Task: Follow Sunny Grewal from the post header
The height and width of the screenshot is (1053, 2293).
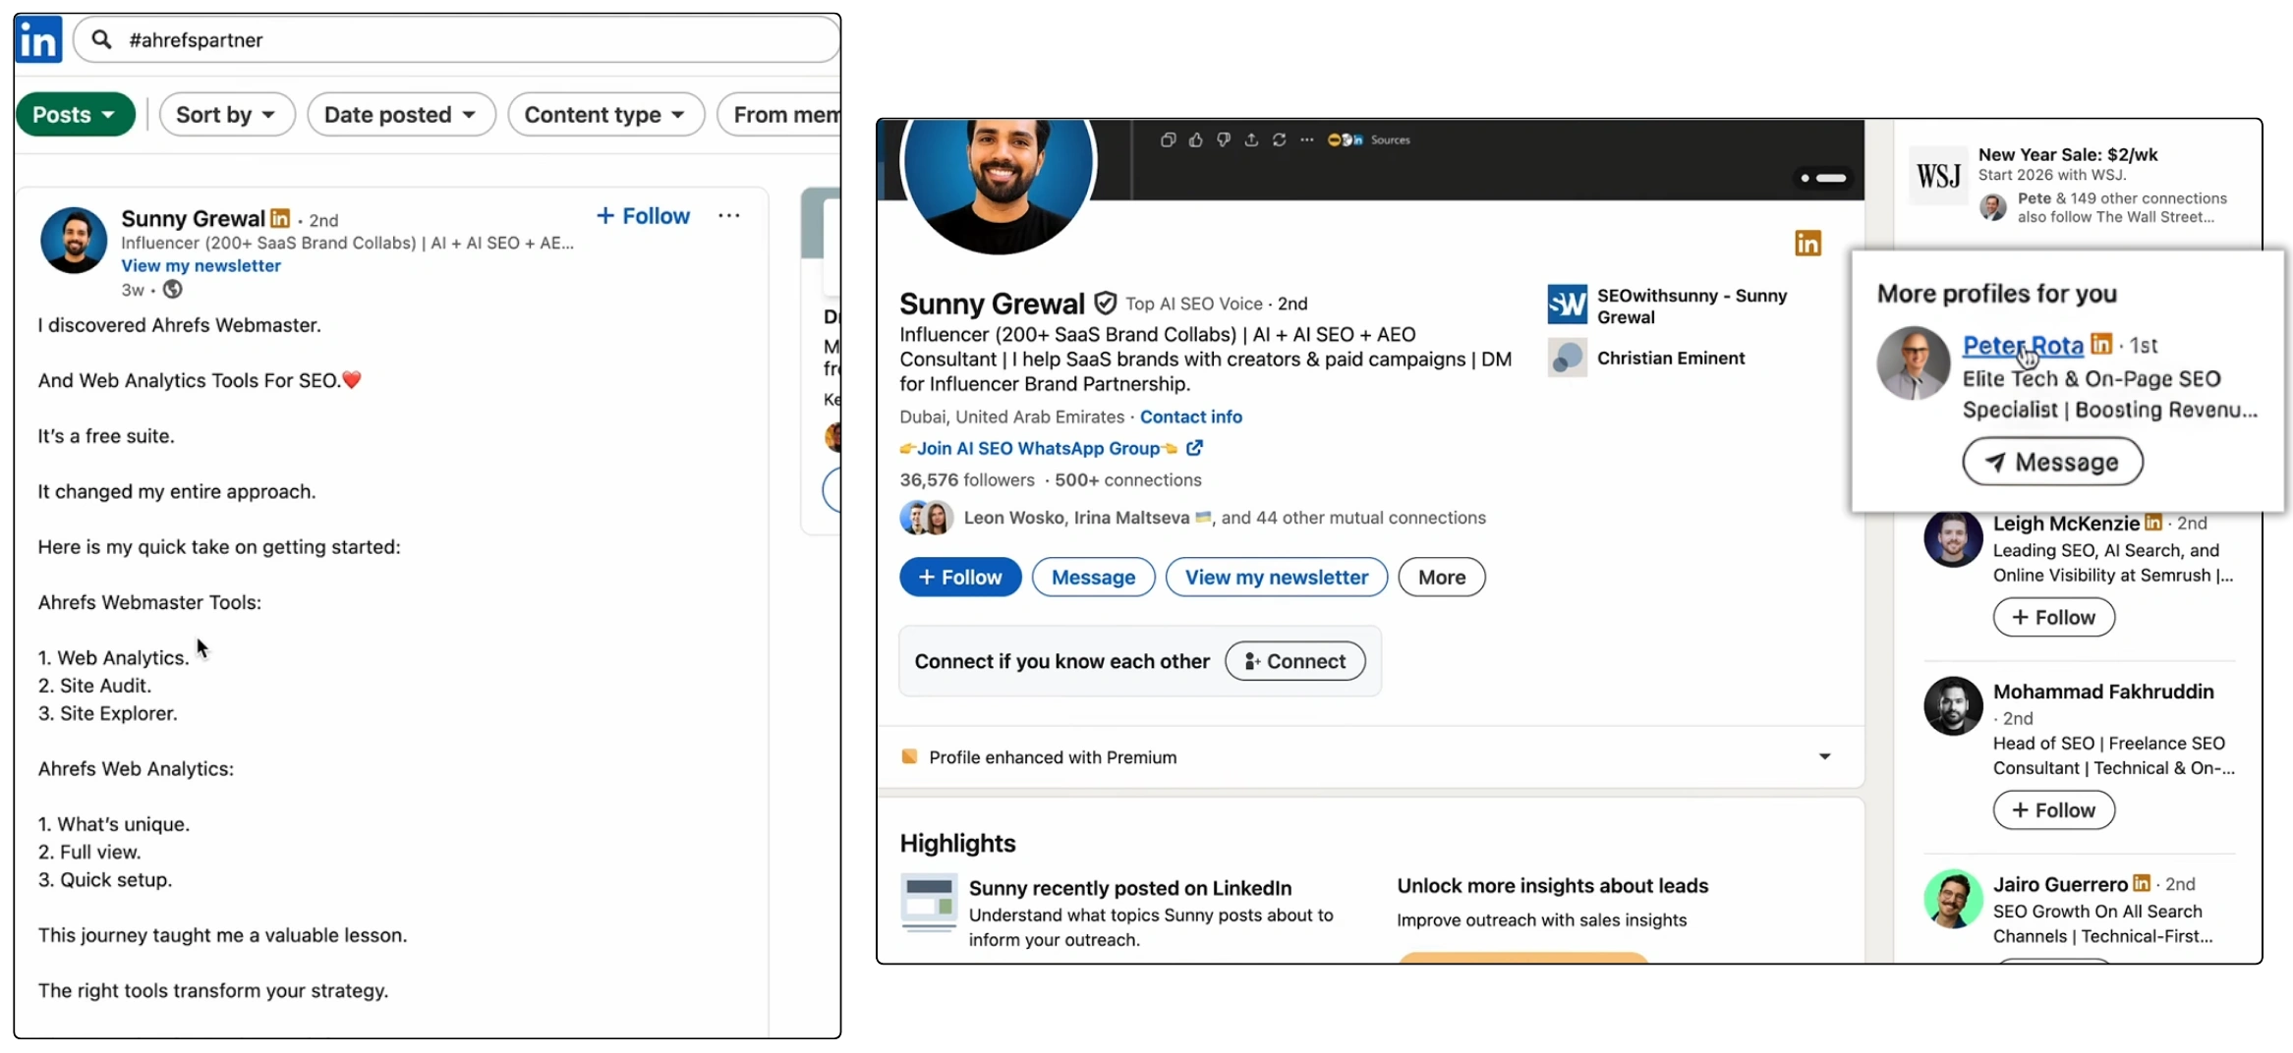Action: coord(643,216)
